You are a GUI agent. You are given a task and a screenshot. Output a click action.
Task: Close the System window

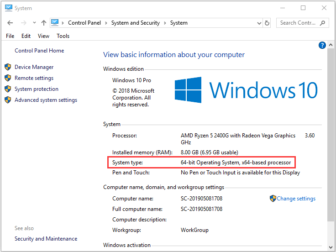324,8
